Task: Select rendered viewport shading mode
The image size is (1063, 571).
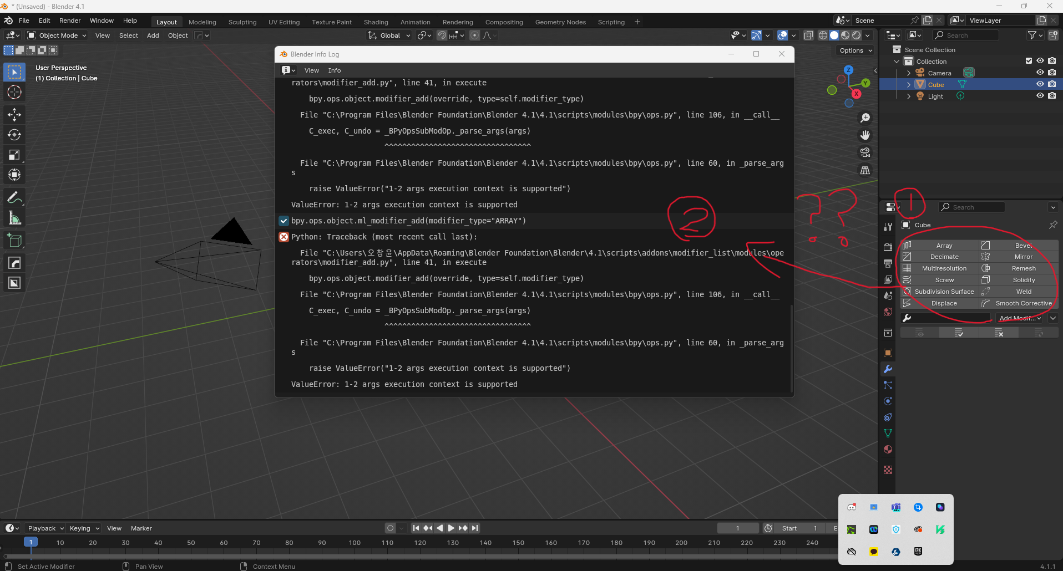Action: pos(857,35)
